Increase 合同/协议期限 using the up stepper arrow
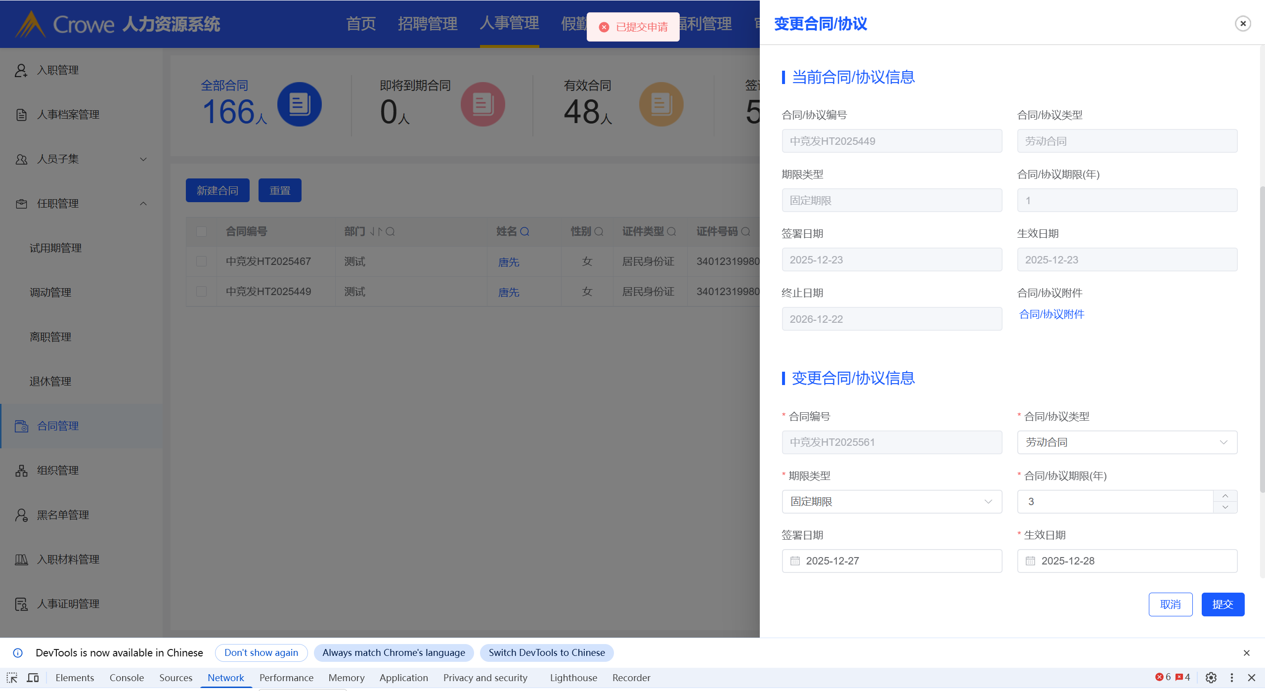 point(1225,496)
